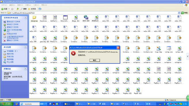Click 重命名这个文件夹 link
Screen dimensions: 189x106
coord(13,22)
